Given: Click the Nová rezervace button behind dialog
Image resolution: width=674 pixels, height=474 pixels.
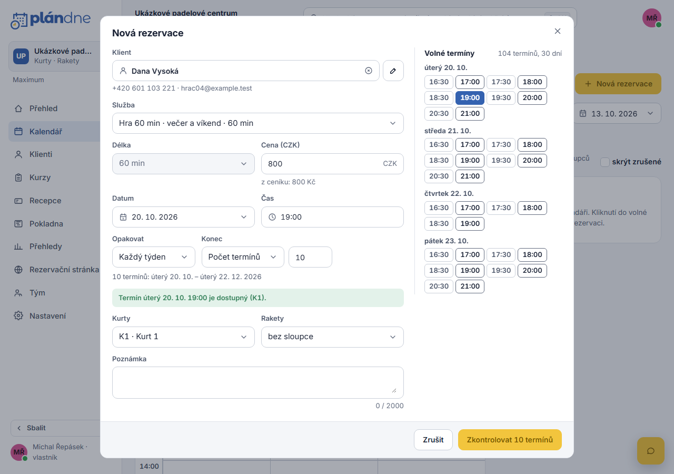Looking at the screenshot, I should pos(618,84).
